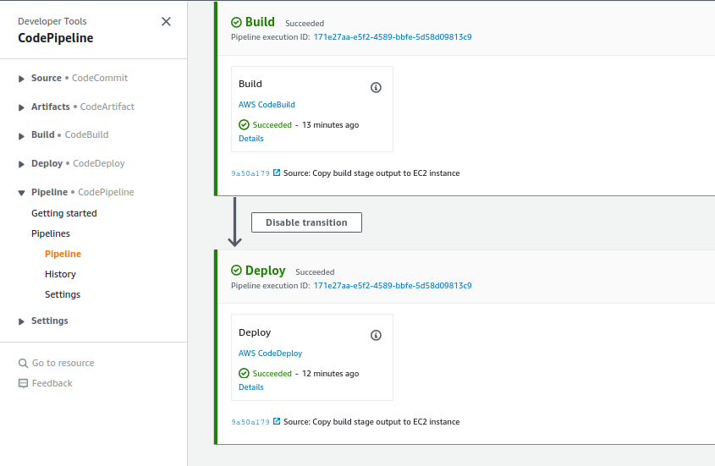This screenshot has width=715, height=466.
Task: Expand the Settings section in sidebar
Action: (21, 321)
